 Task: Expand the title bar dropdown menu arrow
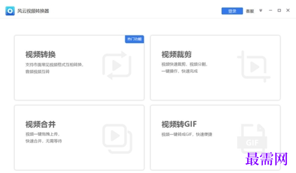click(x=260, y=10)
